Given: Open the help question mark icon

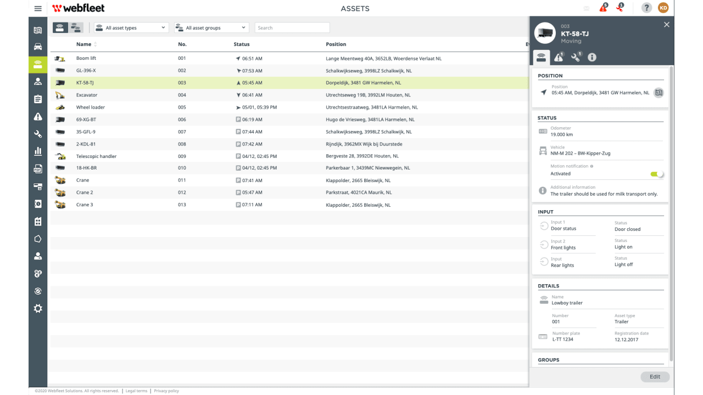Looking at the screenshot, I should click(647, 8).
